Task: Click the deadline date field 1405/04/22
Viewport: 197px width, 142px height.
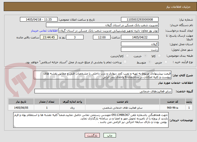Action: tap(140, 37)
